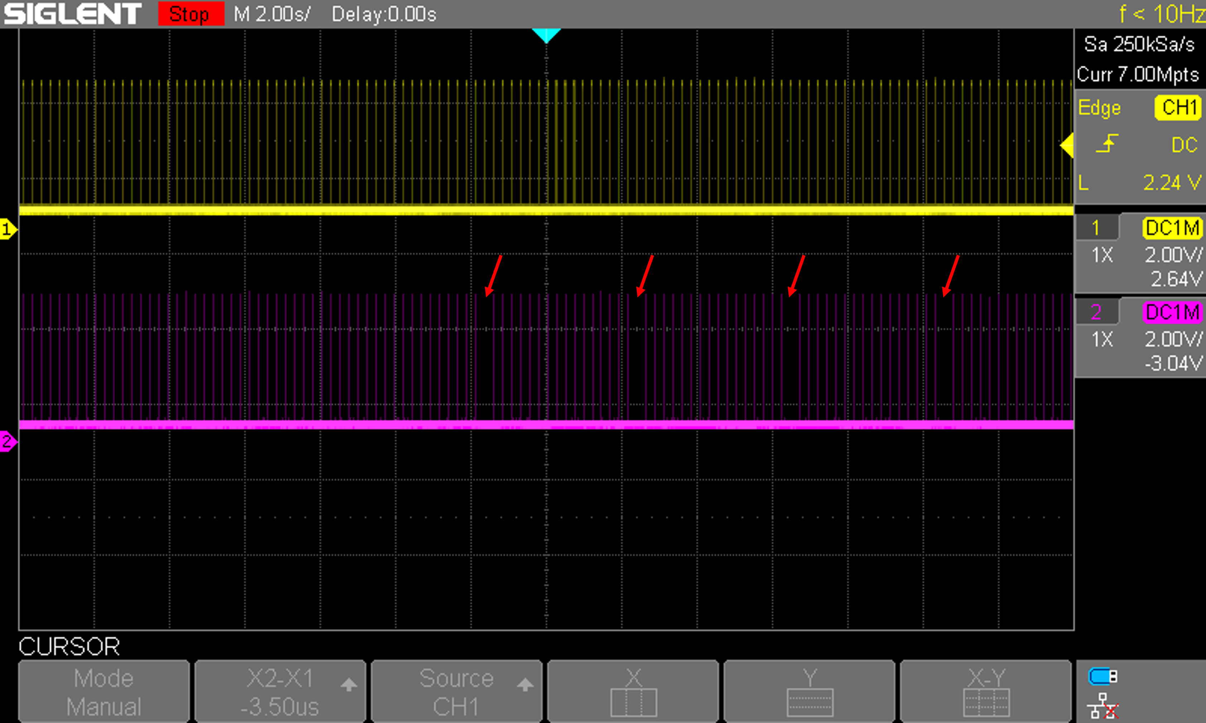Open the X2-X1 cursor selector
The height and width of the screenshot is (723, 1206).
coord(280,691)
